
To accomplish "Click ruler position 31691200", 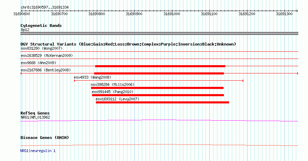I will click(247, 14).
